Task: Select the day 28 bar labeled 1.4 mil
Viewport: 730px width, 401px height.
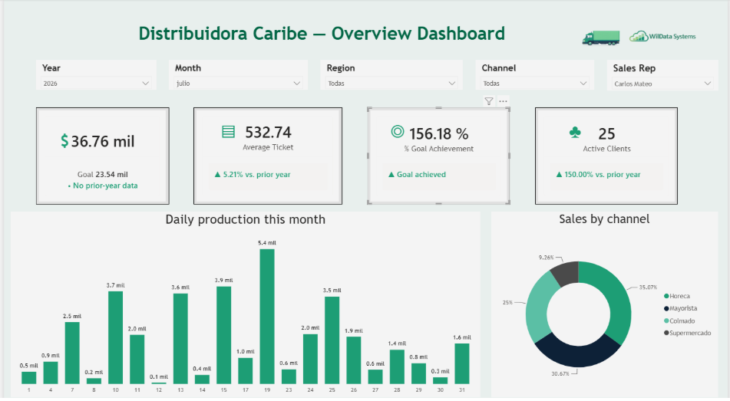Action: click(397, 366)
